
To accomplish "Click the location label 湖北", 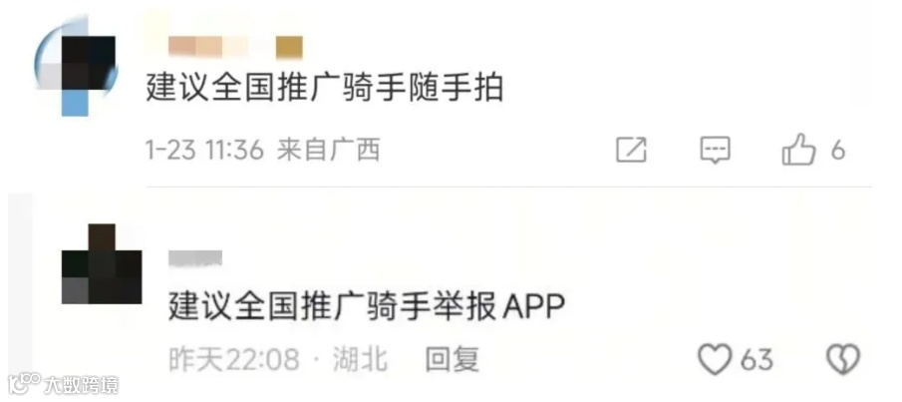I will (x=360, y=360).
